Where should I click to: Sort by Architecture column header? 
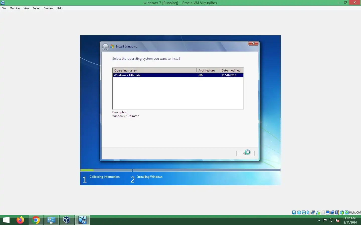click(208, 70)
